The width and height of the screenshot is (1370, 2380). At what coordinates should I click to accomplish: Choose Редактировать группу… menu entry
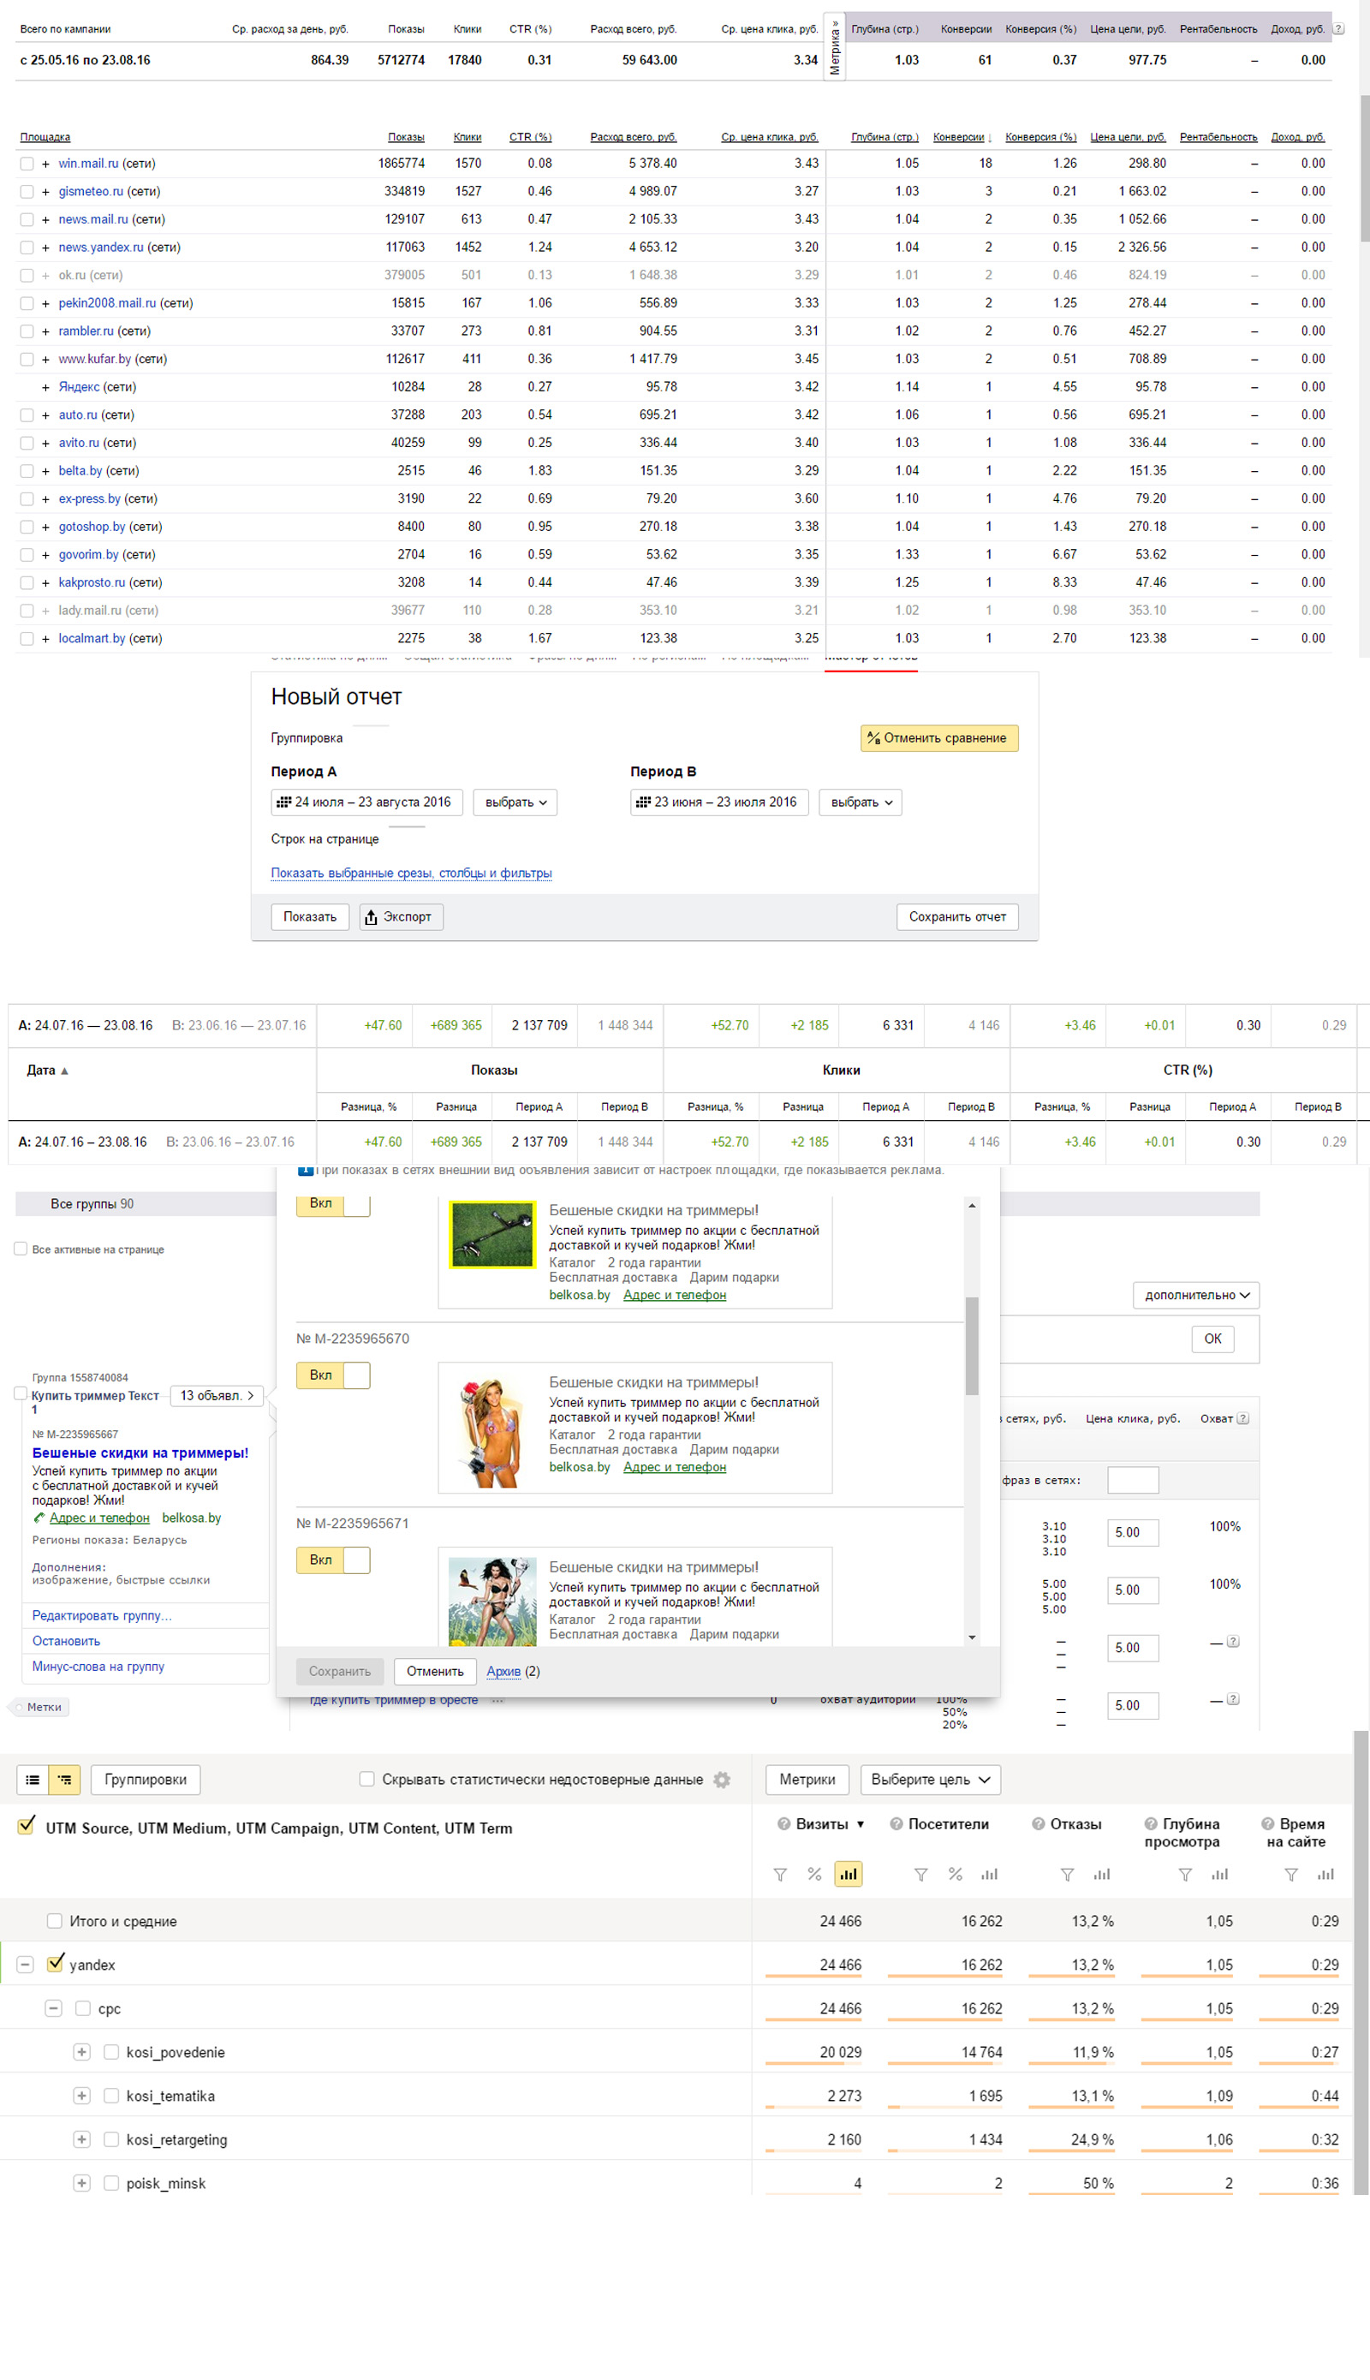pyautogui.click(x=102, y=1615)
